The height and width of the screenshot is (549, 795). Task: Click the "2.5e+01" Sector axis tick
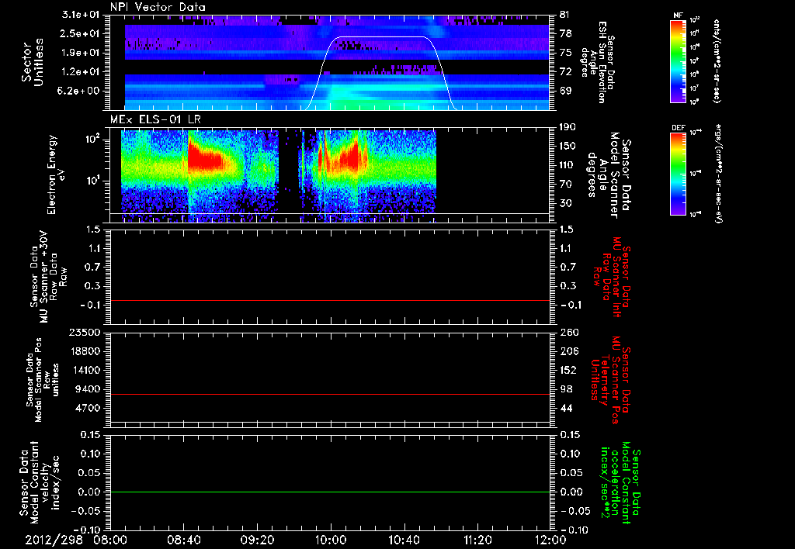[81, 33]
